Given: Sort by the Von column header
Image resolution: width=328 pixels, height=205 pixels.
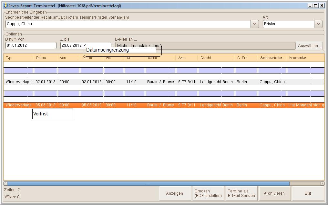Looking at the screenshot, I should [68, 58].
